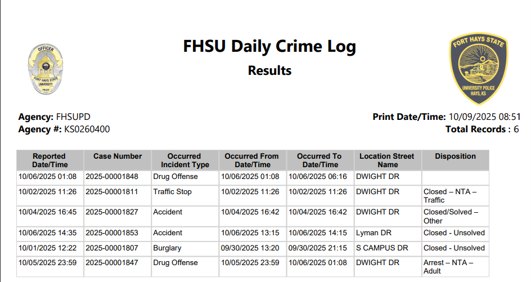Click the Occurred From Date/Time header
Image resolution: width=531 pixels, height=282 pixels.
[x=252, y=160]
